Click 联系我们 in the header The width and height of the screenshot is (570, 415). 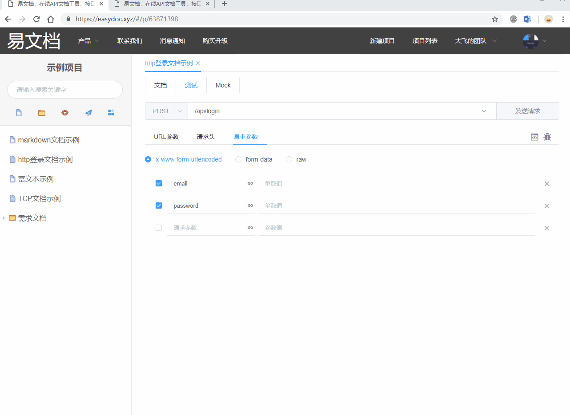(130, 41)
